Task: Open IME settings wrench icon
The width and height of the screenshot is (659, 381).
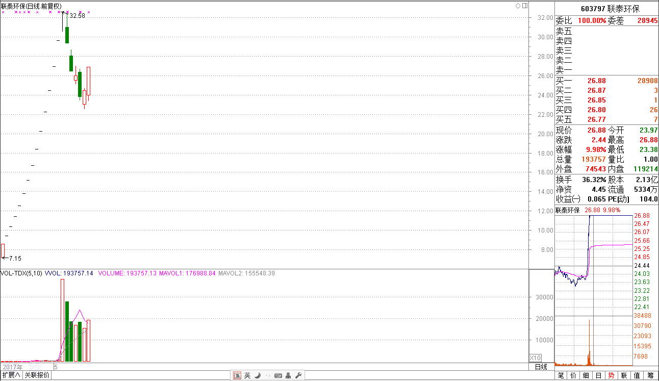Action: point(298,376)
